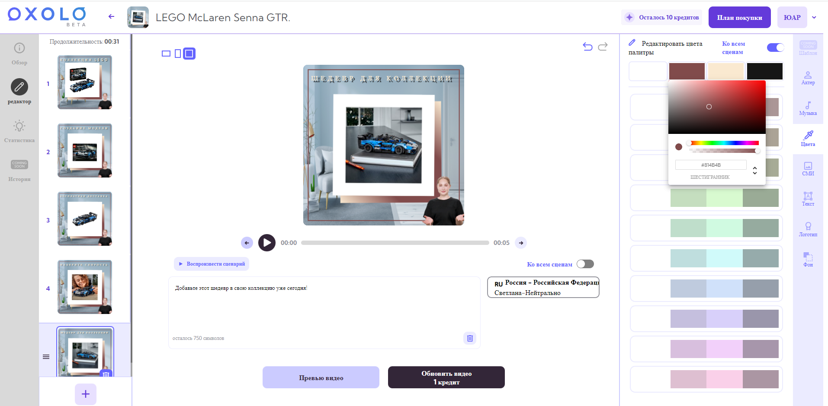This screenshot has height=406, width=828.
Task: Adjust the hue rainbow slider
Action: click(x=724, y=143)
